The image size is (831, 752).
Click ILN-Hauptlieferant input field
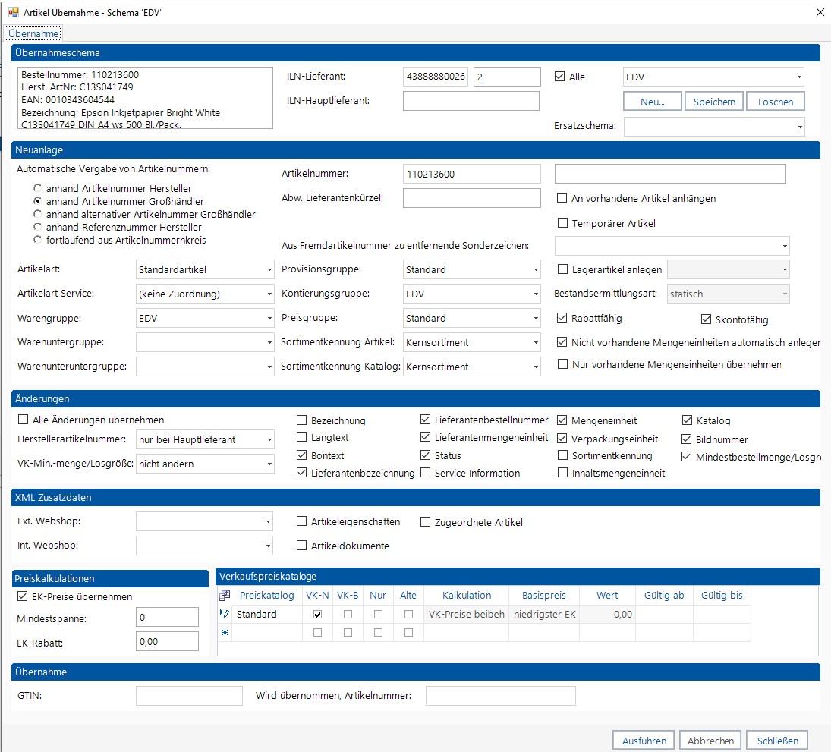pyautogui.click(x=471, y=101)
